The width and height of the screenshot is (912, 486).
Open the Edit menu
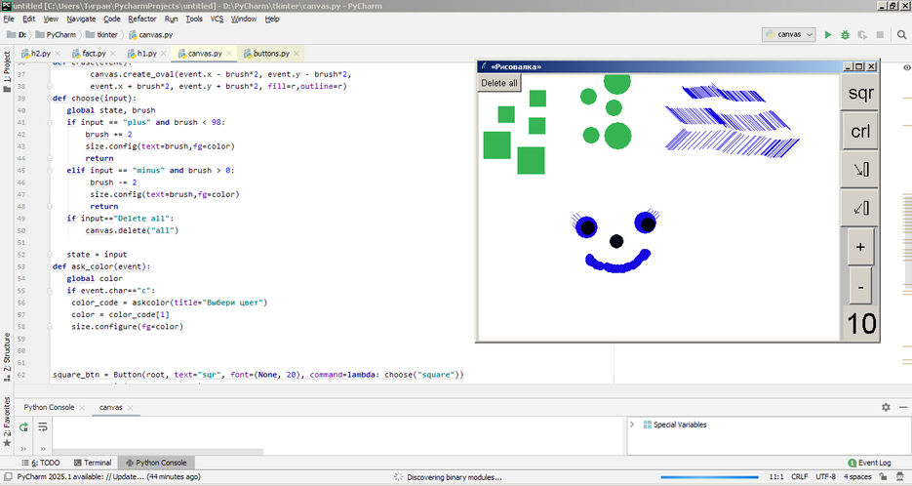(29, 20)
